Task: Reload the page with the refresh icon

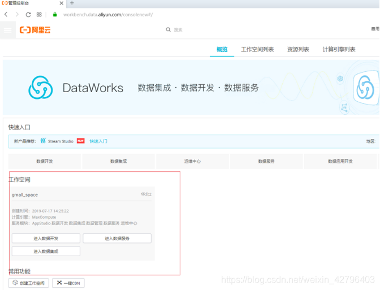Action: pos(28,15)
